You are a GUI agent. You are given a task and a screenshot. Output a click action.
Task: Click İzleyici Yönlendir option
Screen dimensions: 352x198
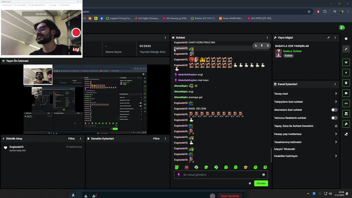[x=285, y=149]
